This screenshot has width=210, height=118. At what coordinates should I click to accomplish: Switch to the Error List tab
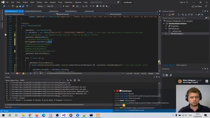8,107
